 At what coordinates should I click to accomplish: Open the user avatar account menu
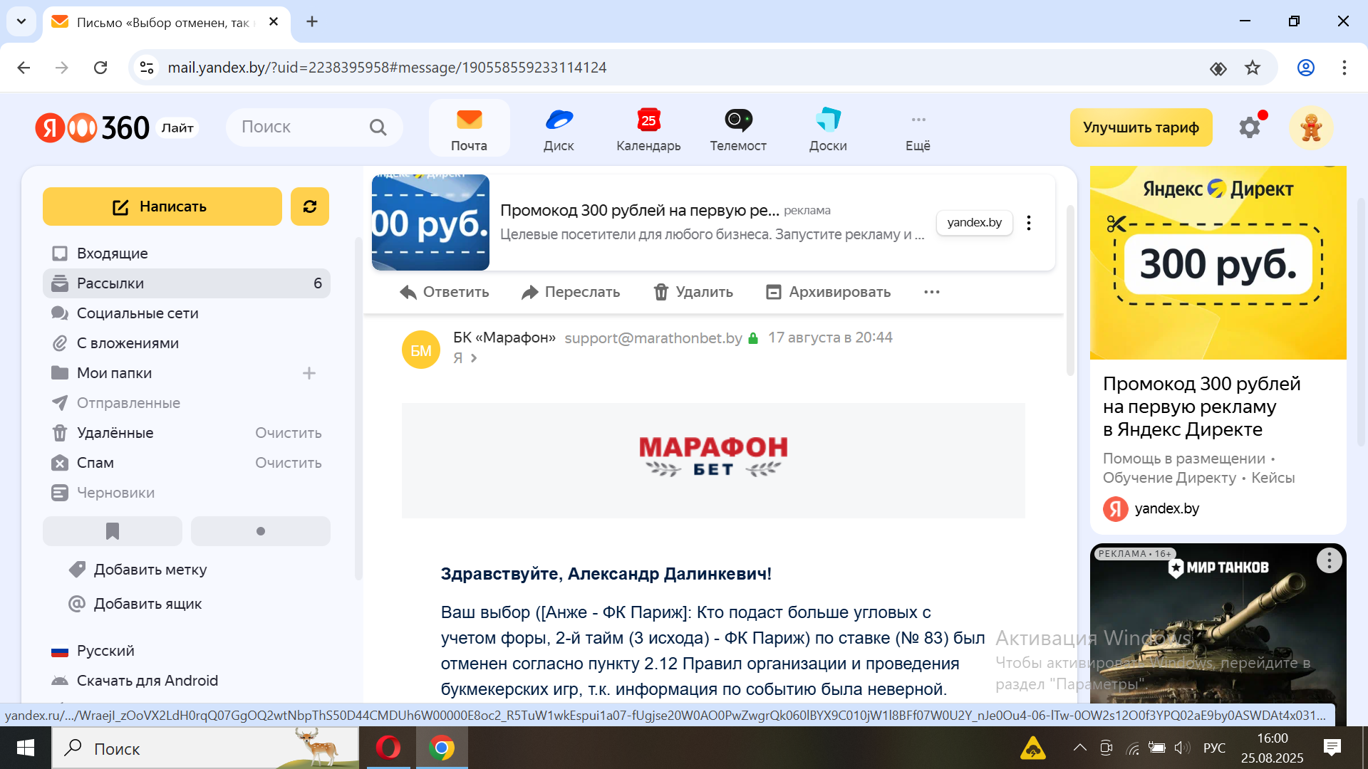1311,127
